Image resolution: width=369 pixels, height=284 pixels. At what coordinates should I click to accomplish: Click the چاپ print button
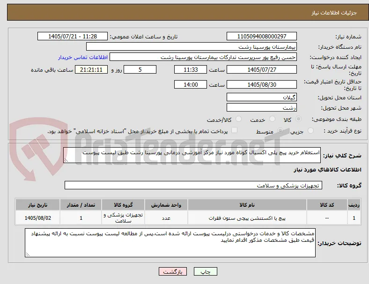[x=206, y=271]
